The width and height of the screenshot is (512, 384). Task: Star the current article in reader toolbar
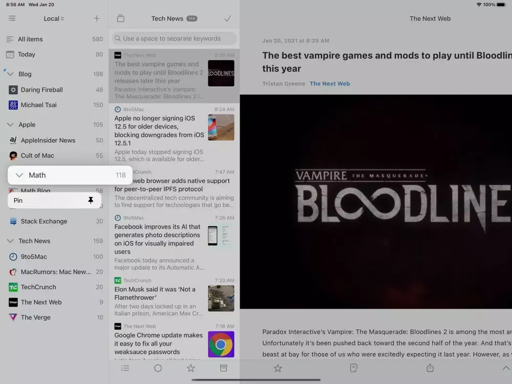point(278,368)
